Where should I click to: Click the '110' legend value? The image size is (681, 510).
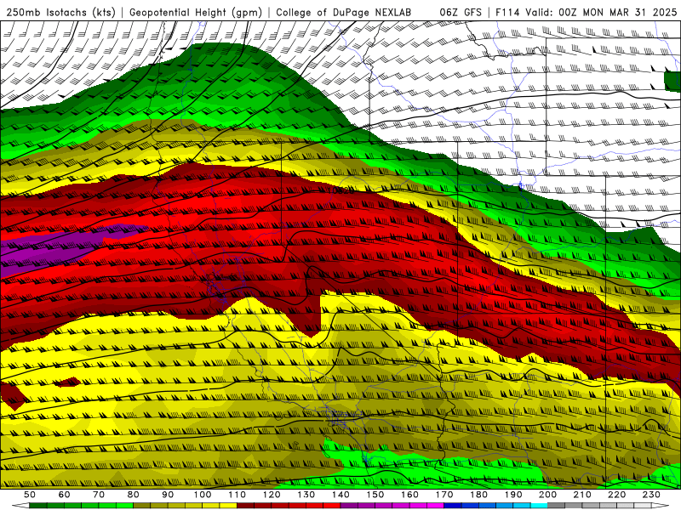coord(237,495)
